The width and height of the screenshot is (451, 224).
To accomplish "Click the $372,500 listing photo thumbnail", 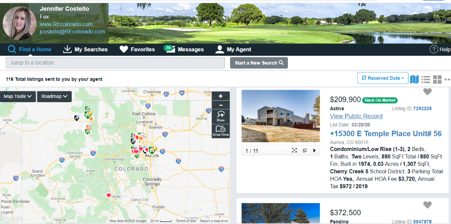I will tap(281, 214).
